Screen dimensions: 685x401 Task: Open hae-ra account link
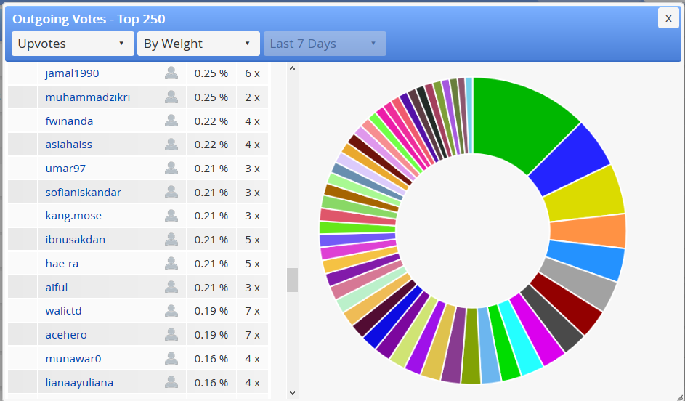[x=62, y=264]
